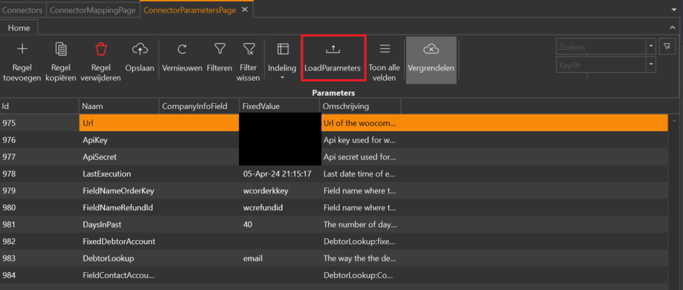Viewport: 683px width, 290px height.
Task: Save changes with the Opslaan cloud icon
Action: pyautogui.click(x=140, y=49)
